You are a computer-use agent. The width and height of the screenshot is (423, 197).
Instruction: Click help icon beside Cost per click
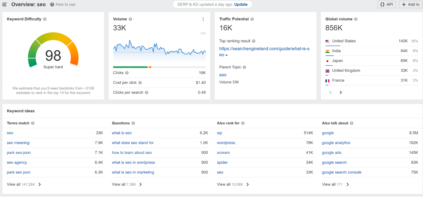(140, 83)
